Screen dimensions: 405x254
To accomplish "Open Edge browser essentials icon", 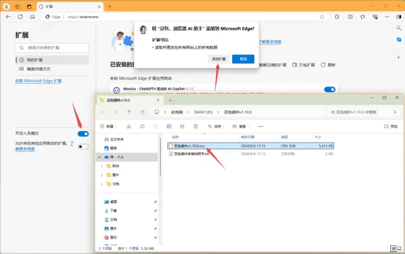I will (x=375, y=17).
